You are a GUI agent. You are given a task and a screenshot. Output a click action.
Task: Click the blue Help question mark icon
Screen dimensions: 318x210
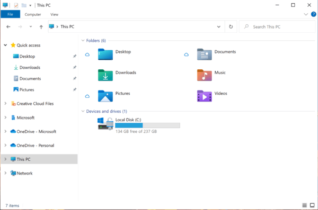[x=313, y=14]
